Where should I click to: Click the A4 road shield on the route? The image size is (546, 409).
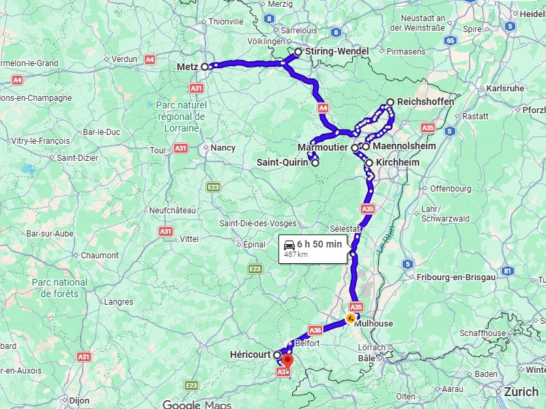[323, 108]
